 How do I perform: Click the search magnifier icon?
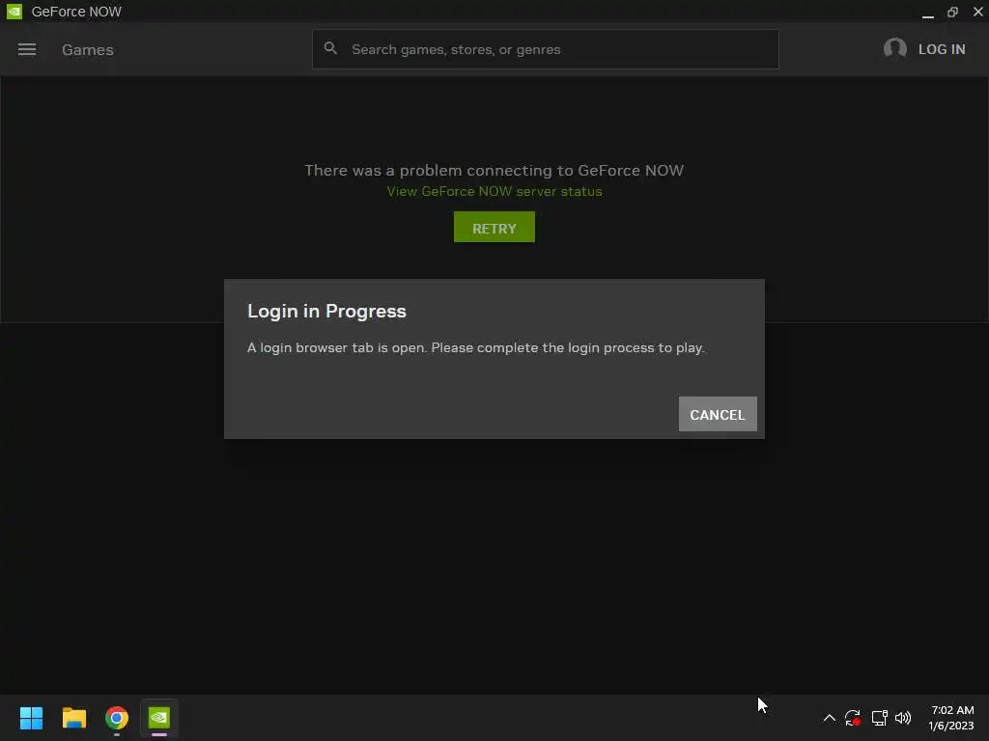[330, 48]
